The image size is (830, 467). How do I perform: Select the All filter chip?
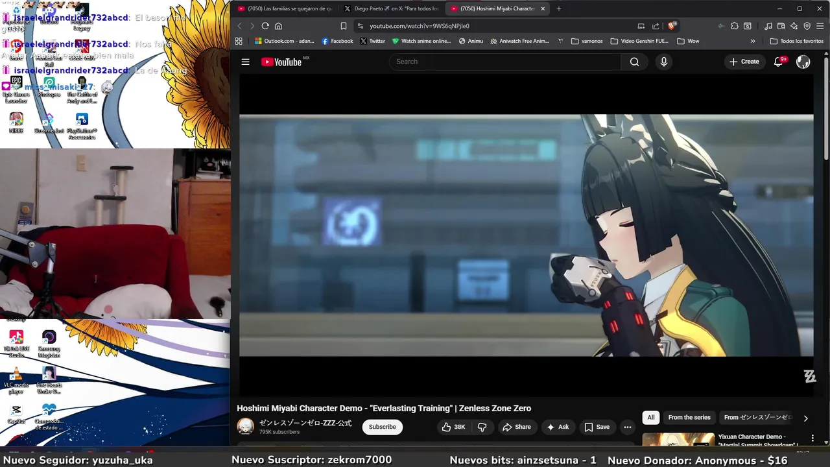[x=650, y=418]
